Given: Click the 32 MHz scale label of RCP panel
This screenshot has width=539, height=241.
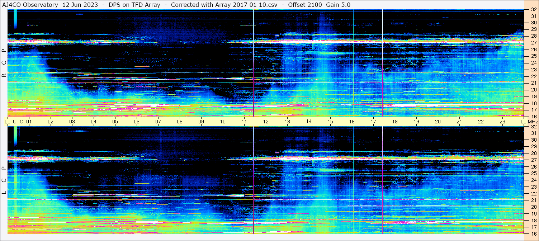Looking at the screenshot, I should tap(533, 10).
